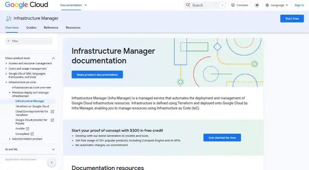309x170 pixels.
Task: Open the Guides tab
Action: tap(31, 27)
